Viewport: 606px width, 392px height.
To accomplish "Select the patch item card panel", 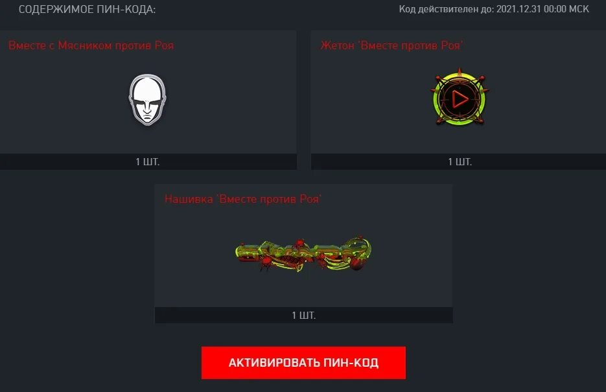I will point(303,254).
